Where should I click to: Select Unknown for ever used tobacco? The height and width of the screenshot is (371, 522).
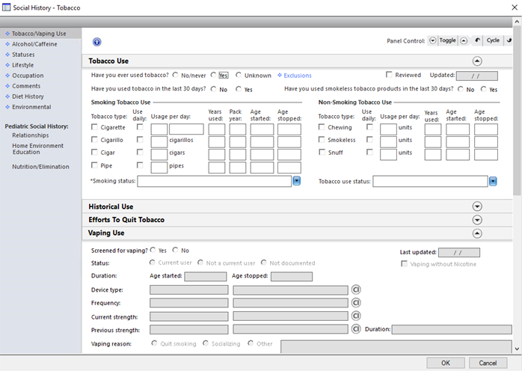pos(239,75)
